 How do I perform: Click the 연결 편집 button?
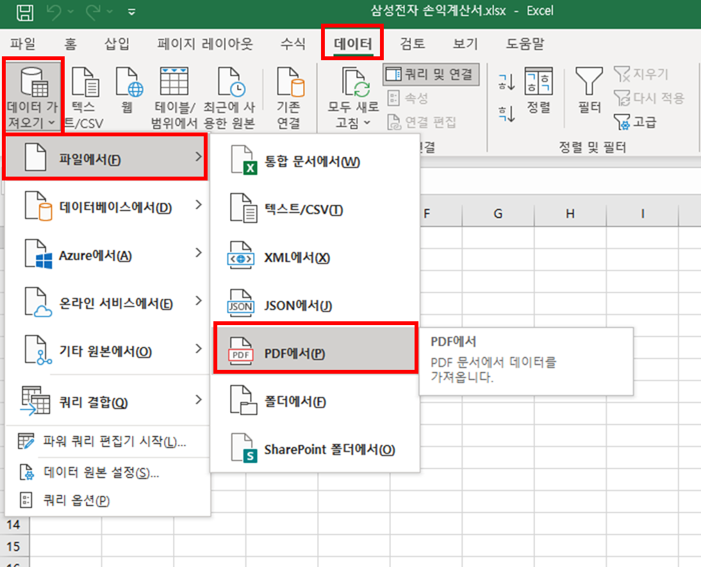tap(422, 122)
